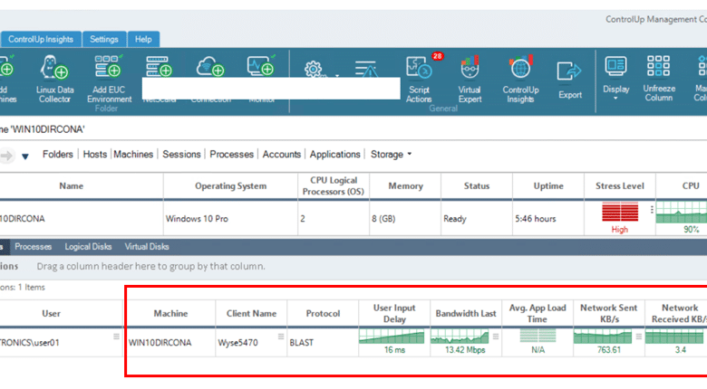Open the navigation history dropdown arrow
The image size is (707, 389).
[x=25, y=157]
